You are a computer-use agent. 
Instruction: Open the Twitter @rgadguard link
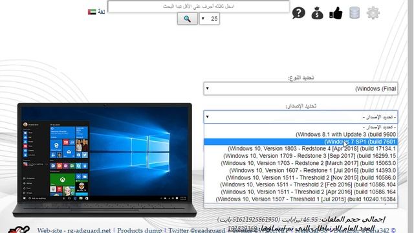click(197, 230)
